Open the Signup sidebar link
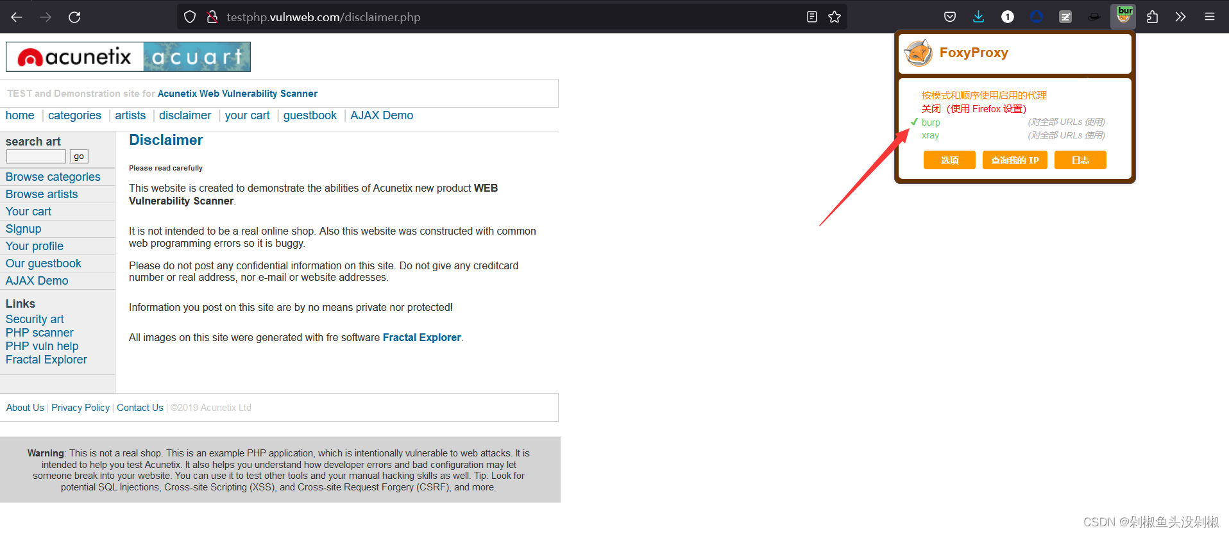The image size is (1229, 534). (x=23, y=229)
